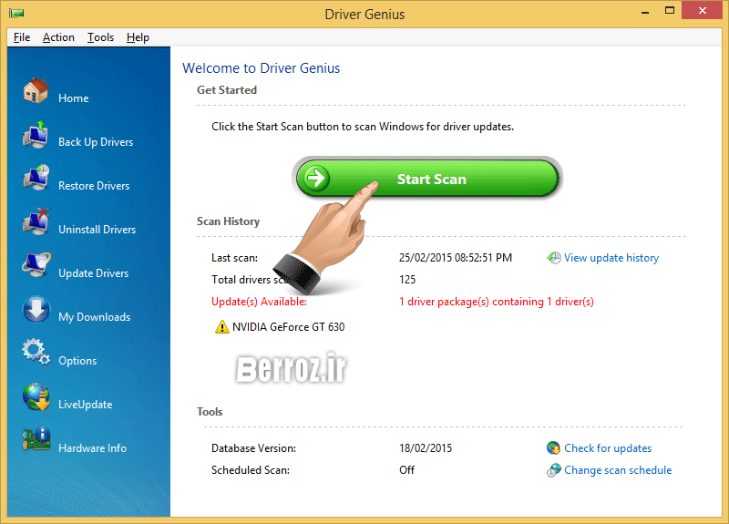The image size is (729, 524).
Task: Open the Update Drivers label
Action: click(x=94, y=272)
